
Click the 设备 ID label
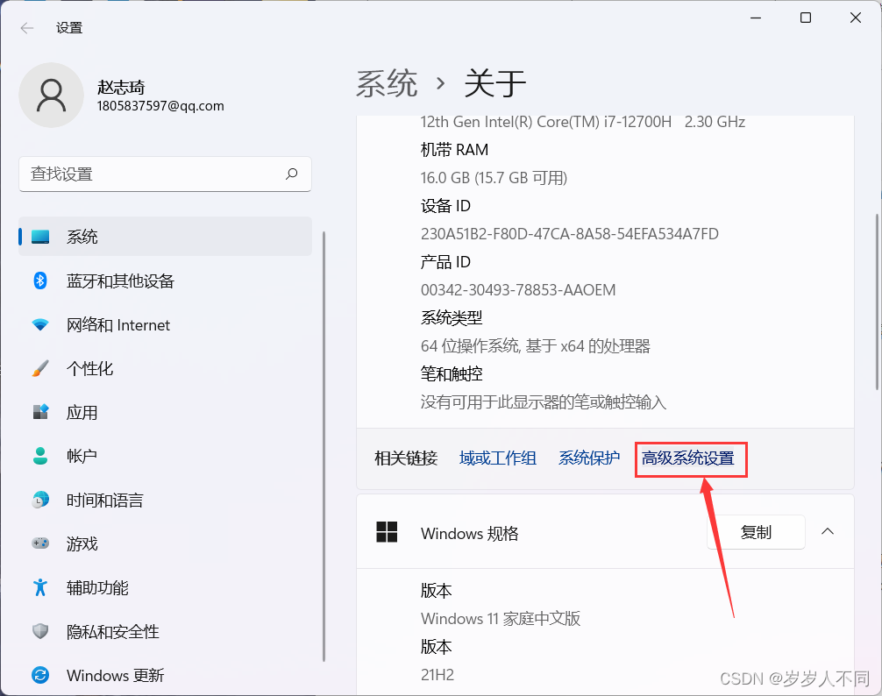coord(445,206)
